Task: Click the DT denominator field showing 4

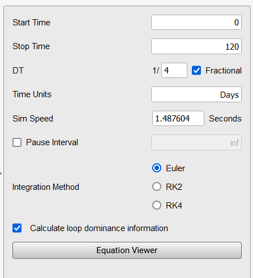Action: coord(174,71)
